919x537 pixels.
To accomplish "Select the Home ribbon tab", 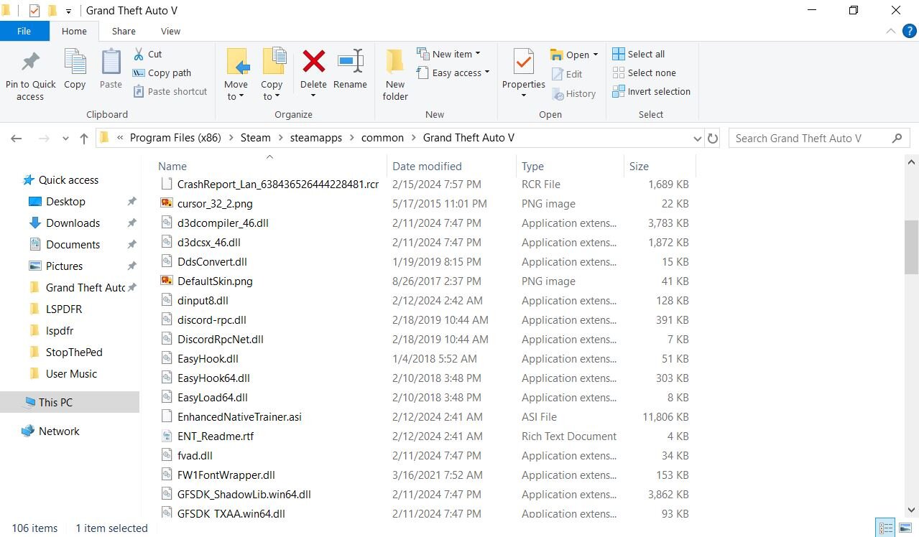I will pos(74,31).
